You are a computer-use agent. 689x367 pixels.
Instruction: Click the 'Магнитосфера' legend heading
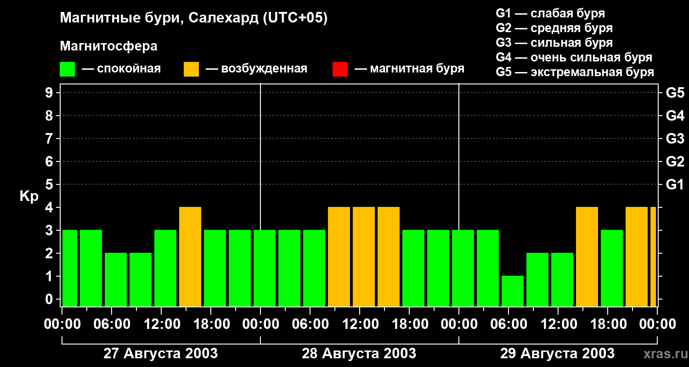109,46
